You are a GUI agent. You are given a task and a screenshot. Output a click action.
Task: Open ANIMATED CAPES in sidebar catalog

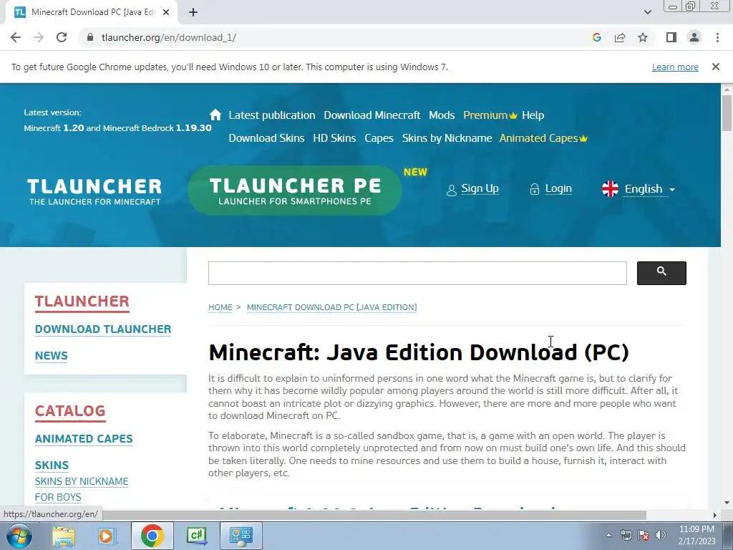pos(84,439)
